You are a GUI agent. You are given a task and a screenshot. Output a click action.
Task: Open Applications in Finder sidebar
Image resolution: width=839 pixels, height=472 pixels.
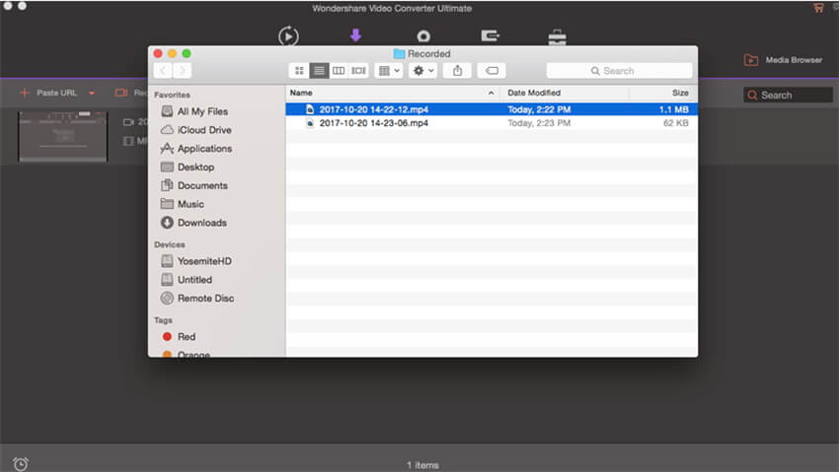pos(195,149)
